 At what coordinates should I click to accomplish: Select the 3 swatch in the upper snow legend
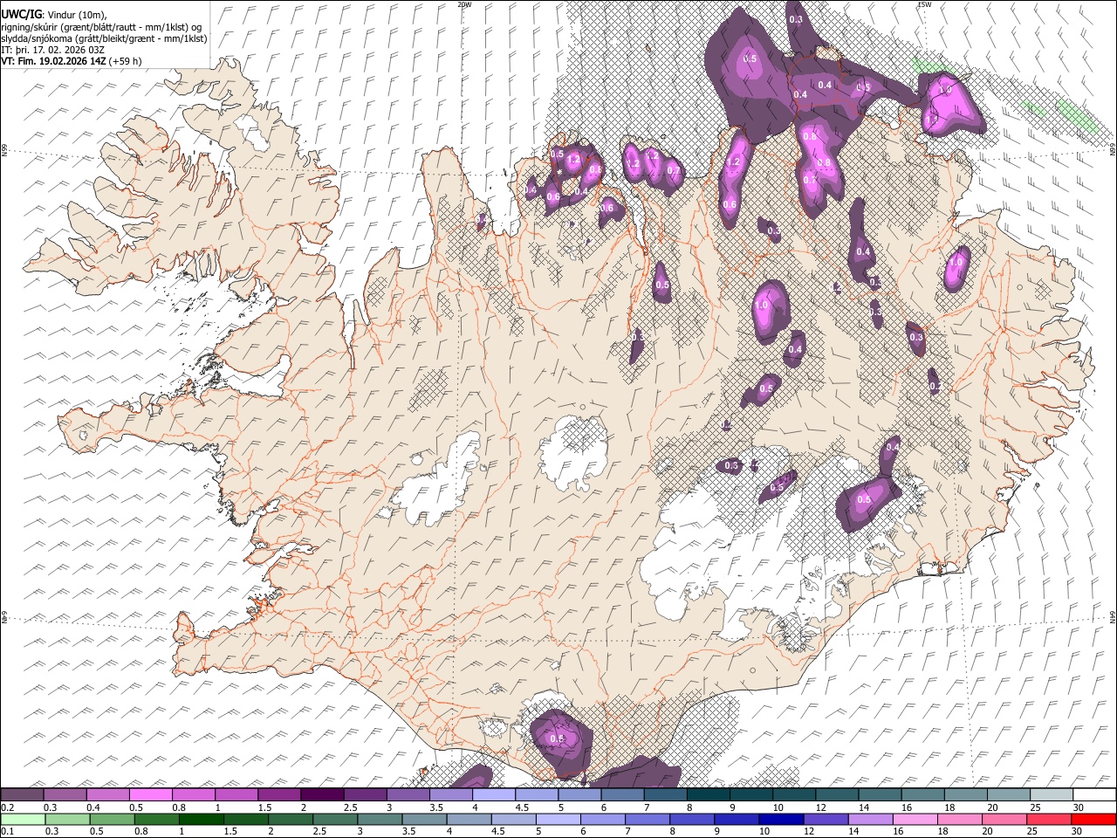tap(408, 794)
